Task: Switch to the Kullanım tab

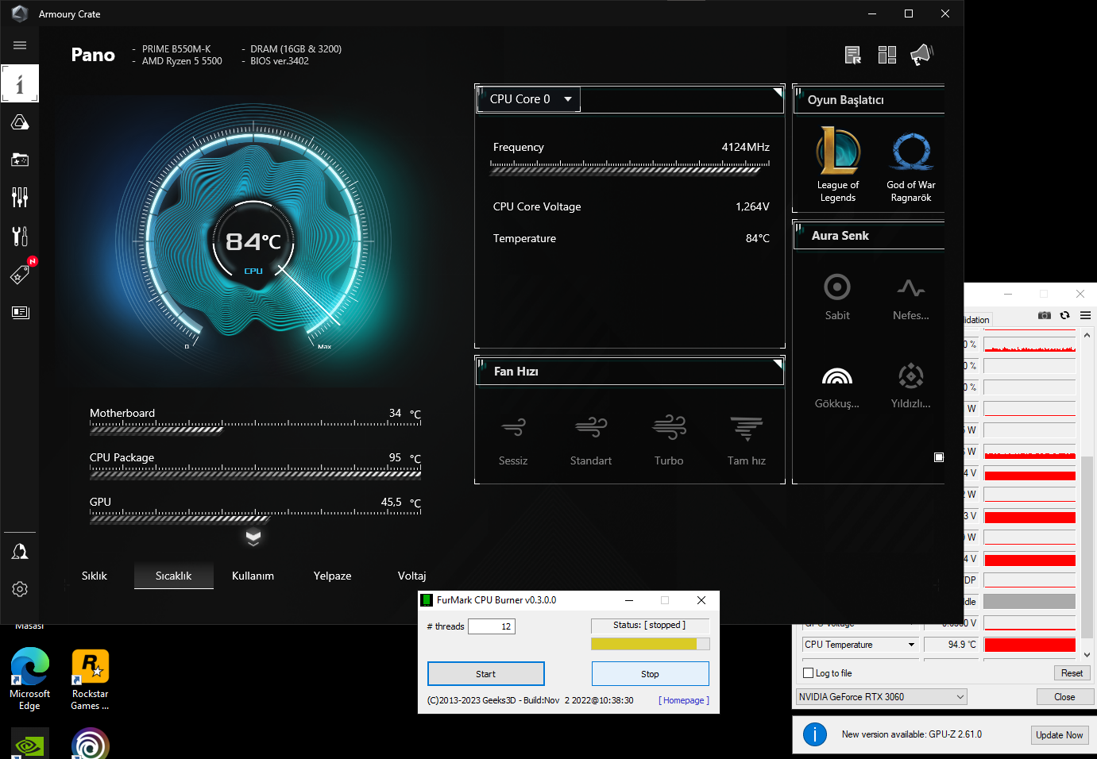Action: 253,576
